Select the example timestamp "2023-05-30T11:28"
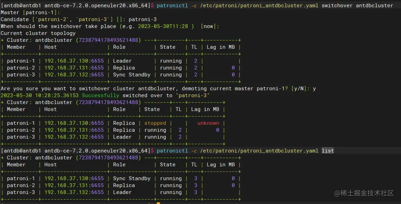The width and height of the screenshot is (401, 204). click(163, 26)
